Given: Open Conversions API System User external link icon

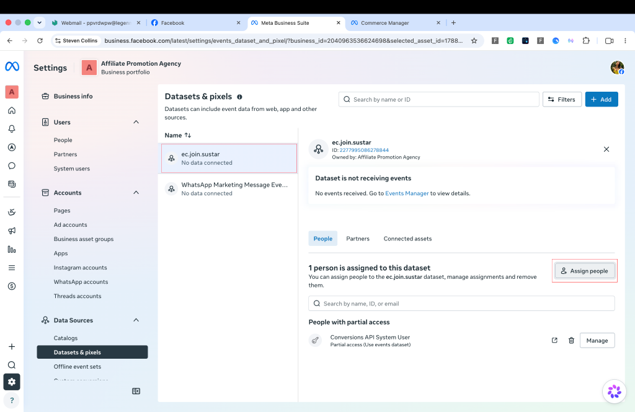Looking at the screenshot, I should point(554,340).
